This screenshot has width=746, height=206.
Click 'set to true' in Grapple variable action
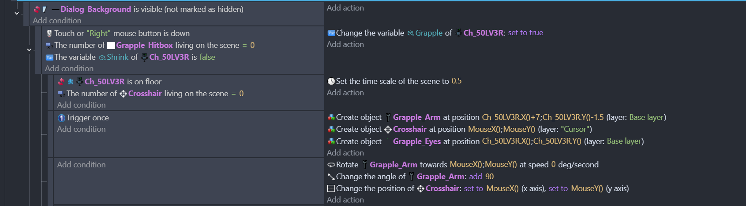[x=525, y=33]
